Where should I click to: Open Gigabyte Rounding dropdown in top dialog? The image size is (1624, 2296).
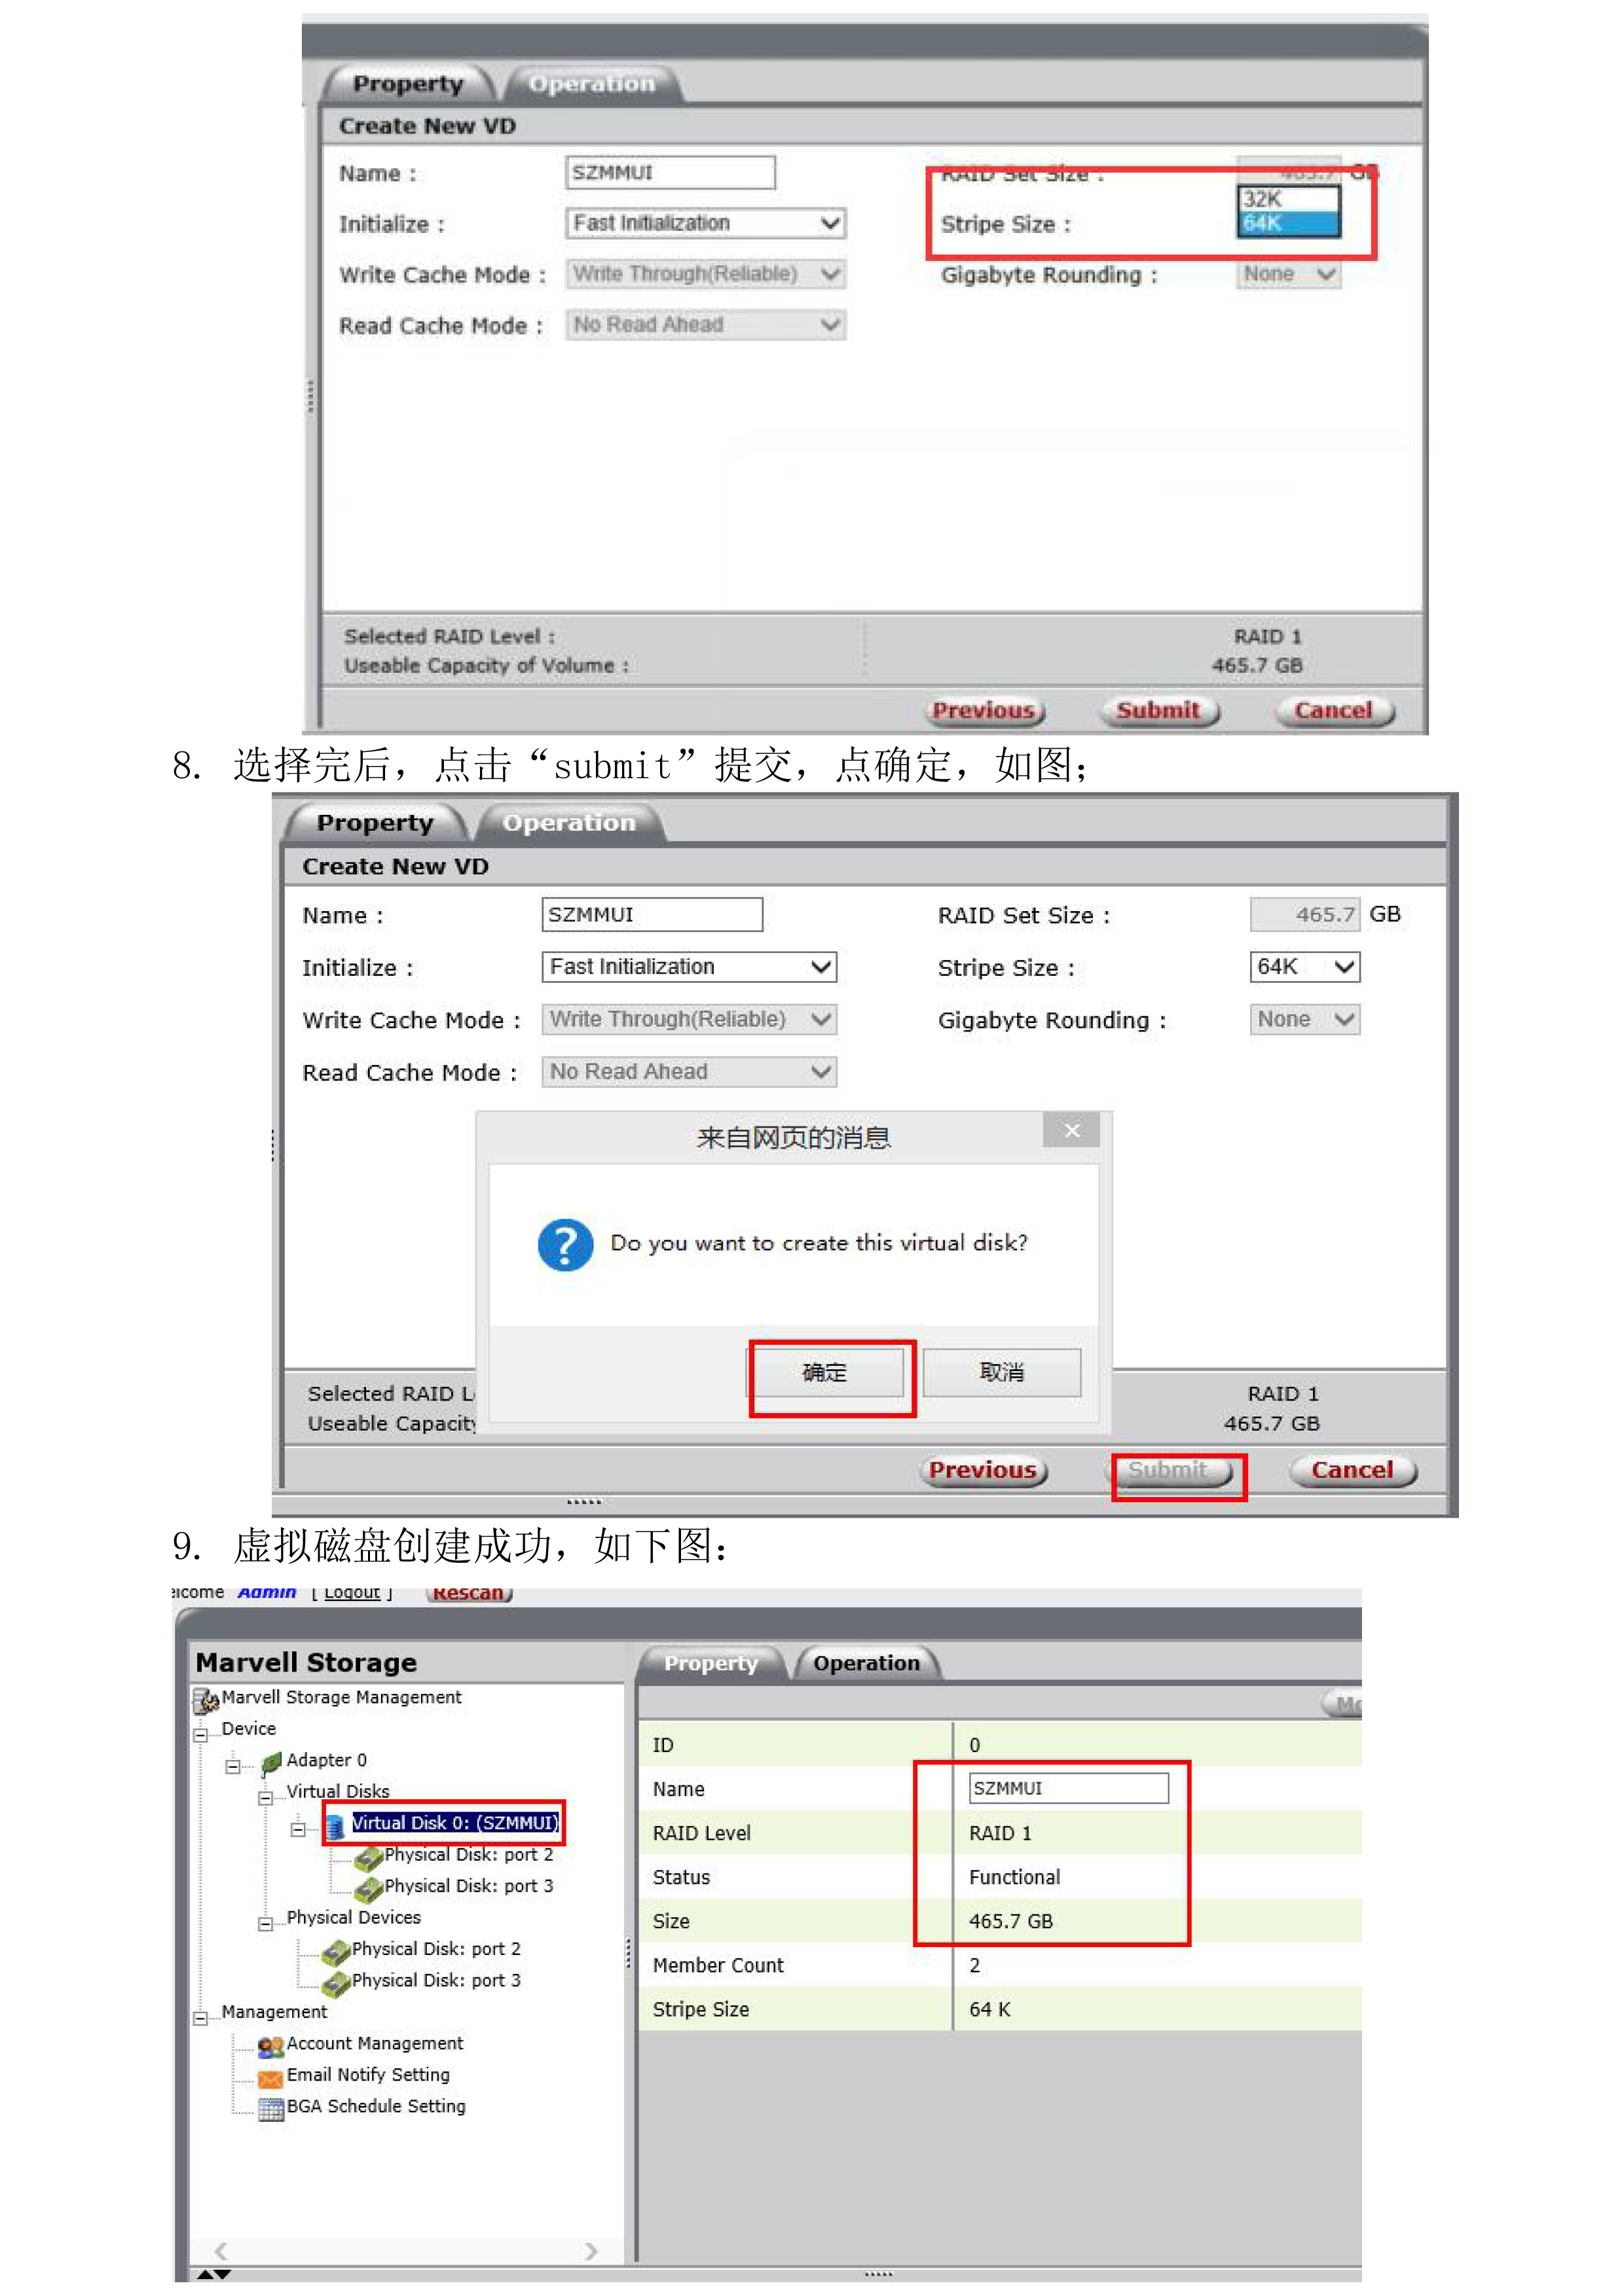coord(1289,274)
